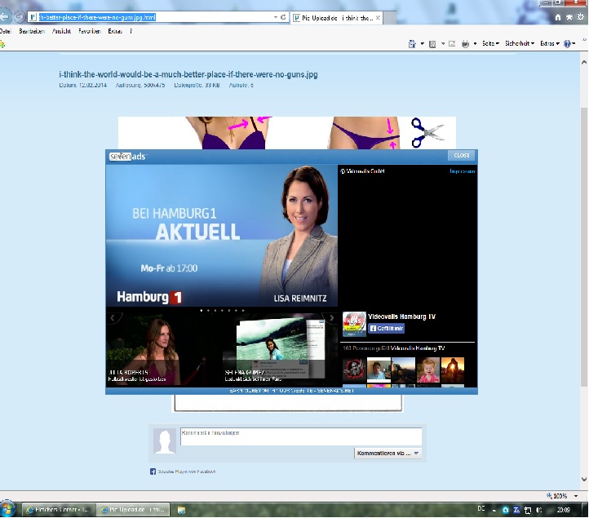The width and height of the screenshot is (589, 518).
Task: Click the browser back arrow button
Action: tap(7, 16)
